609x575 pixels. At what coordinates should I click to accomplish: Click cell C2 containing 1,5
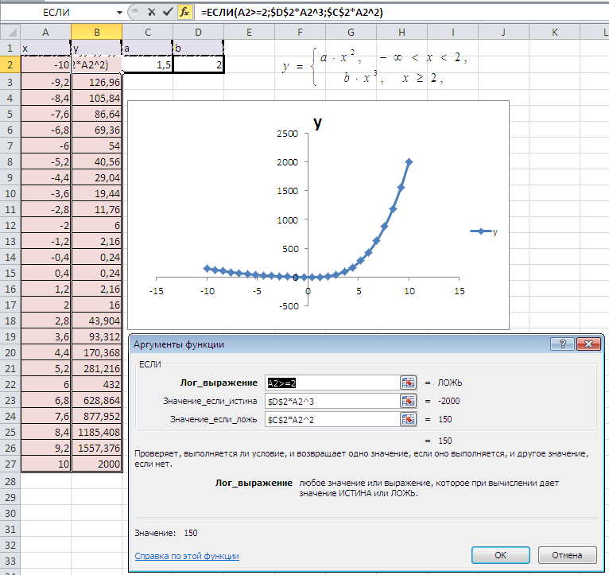pos(148,64)
